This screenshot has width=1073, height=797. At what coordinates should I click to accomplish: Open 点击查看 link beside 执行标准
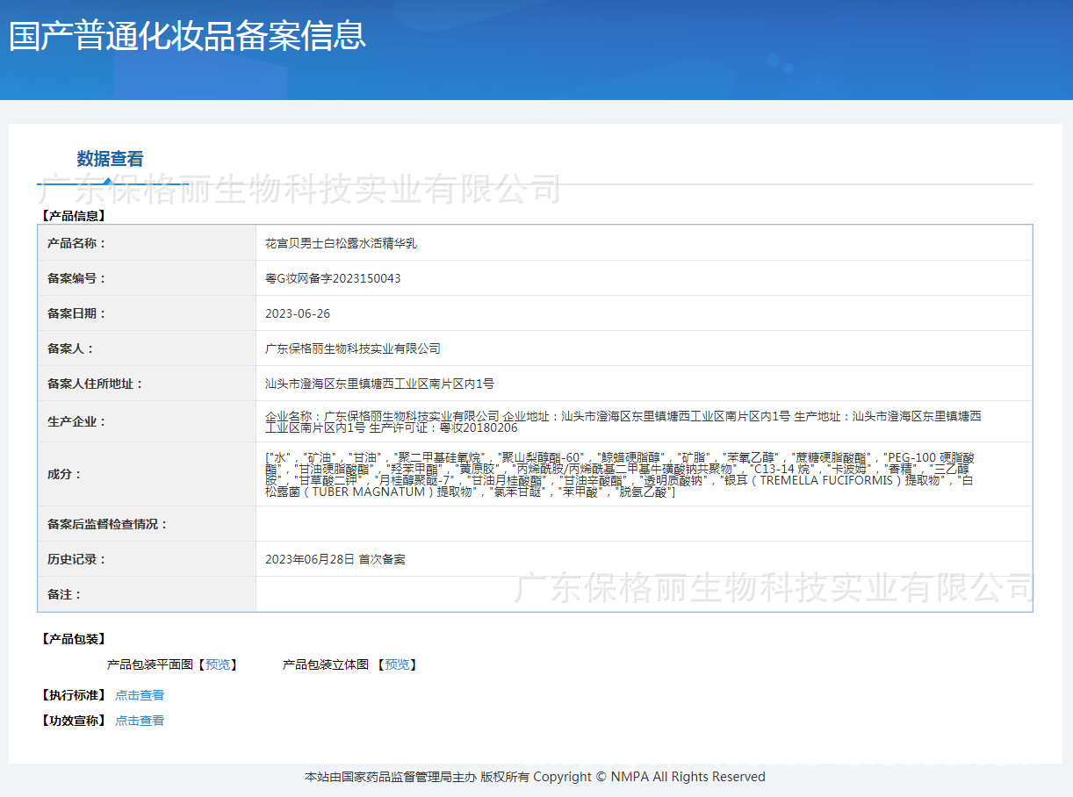(140, 695)
